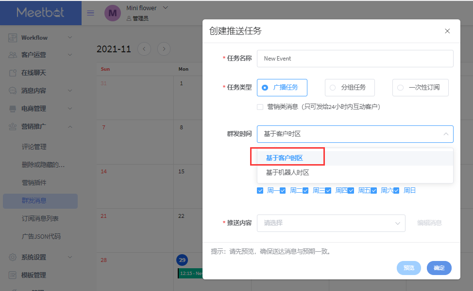This screenshot has height=291, width=473.
Task: Click the 确定 confirm button
Action: pyautogui.click(x=439, y=268)
